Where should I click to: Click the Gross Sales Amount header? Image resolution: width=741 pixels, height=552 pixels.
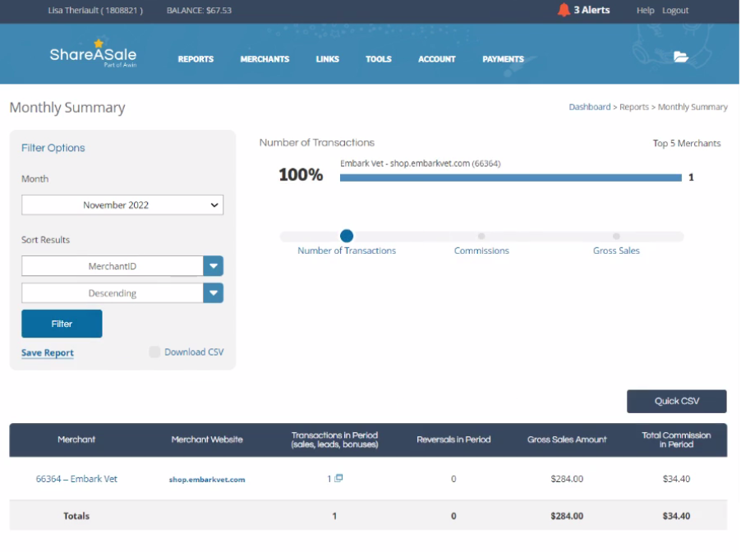click(x=567, y=439)
